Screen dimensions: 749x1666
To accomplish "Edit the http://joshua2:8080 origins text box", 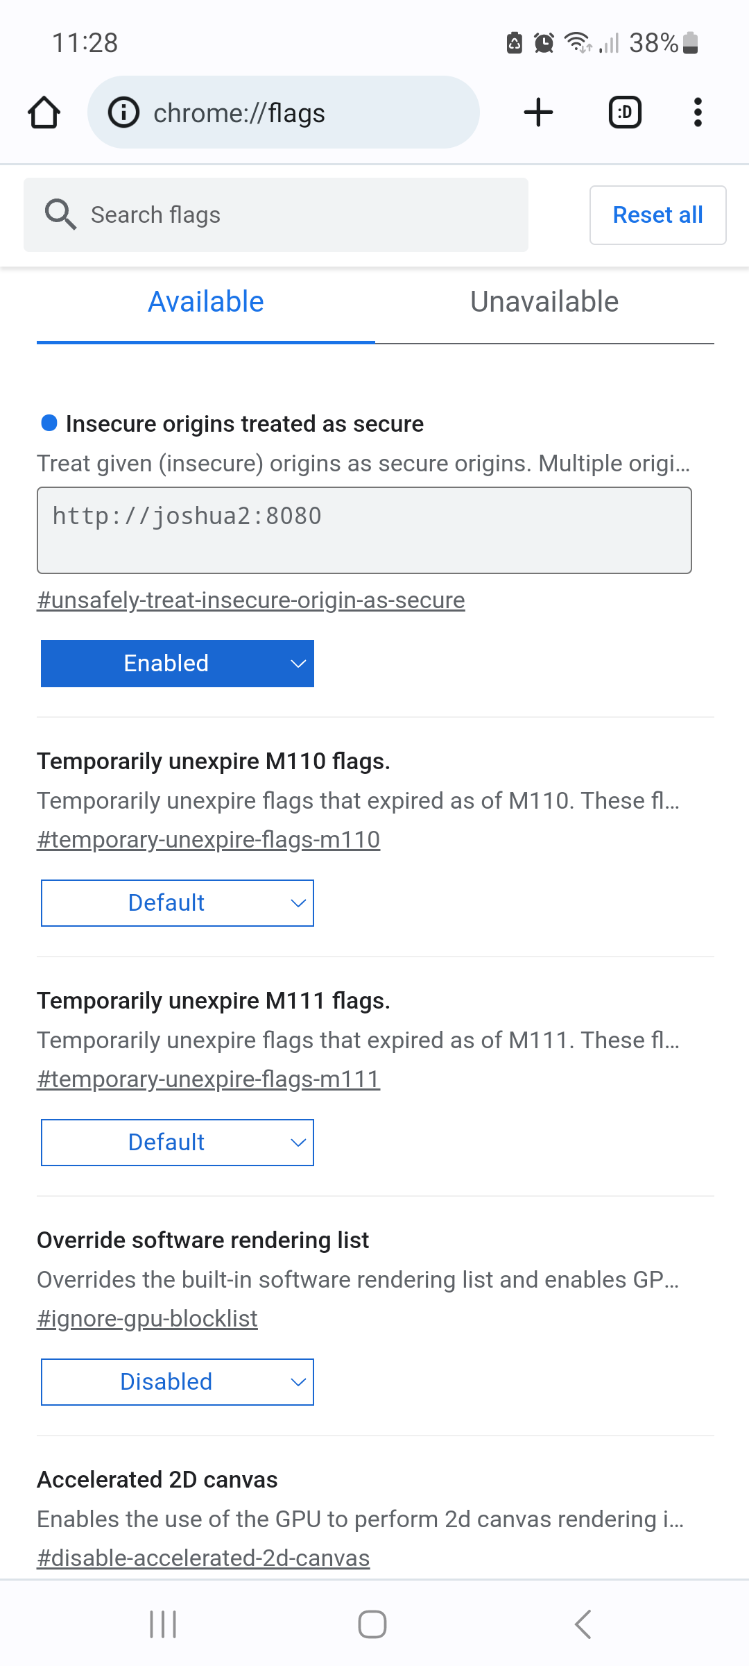I will [x=364, y=530].
